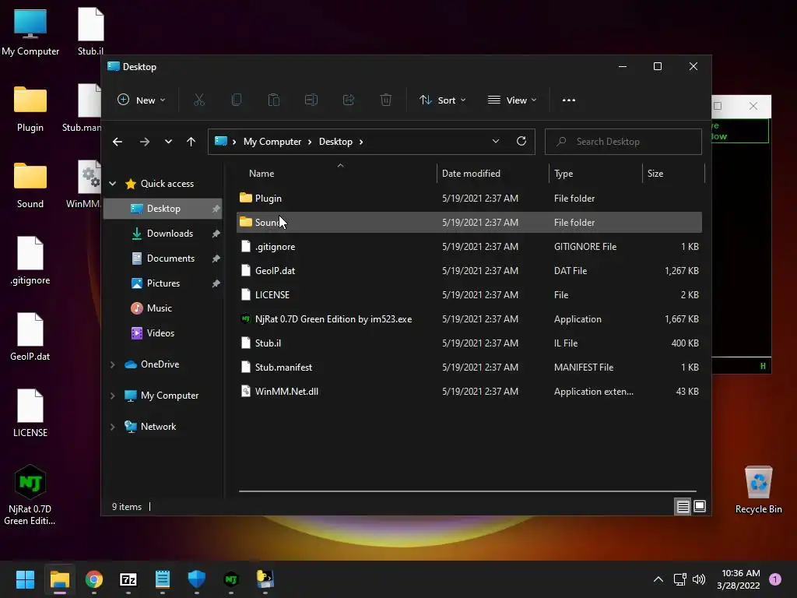Expand address bar previous locations dropdown

coord(496,142)
